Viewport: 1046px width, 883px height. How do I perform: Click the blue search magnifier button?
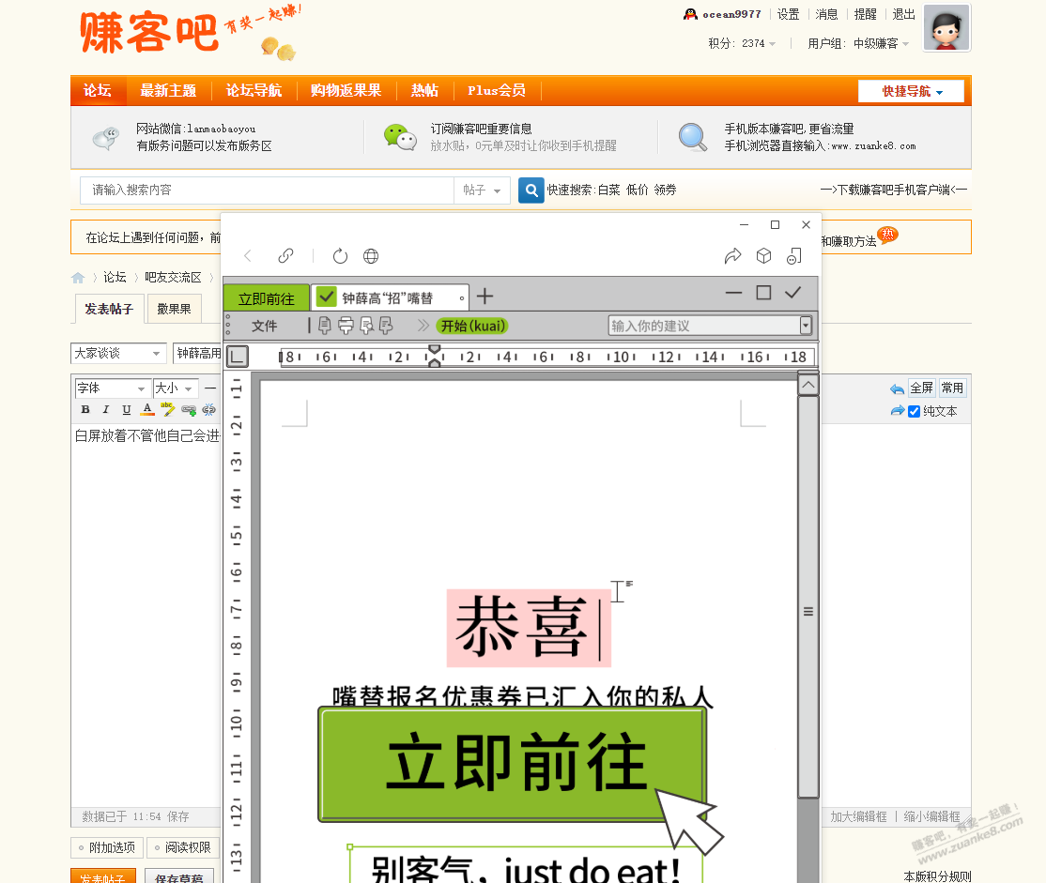[531, 190]
